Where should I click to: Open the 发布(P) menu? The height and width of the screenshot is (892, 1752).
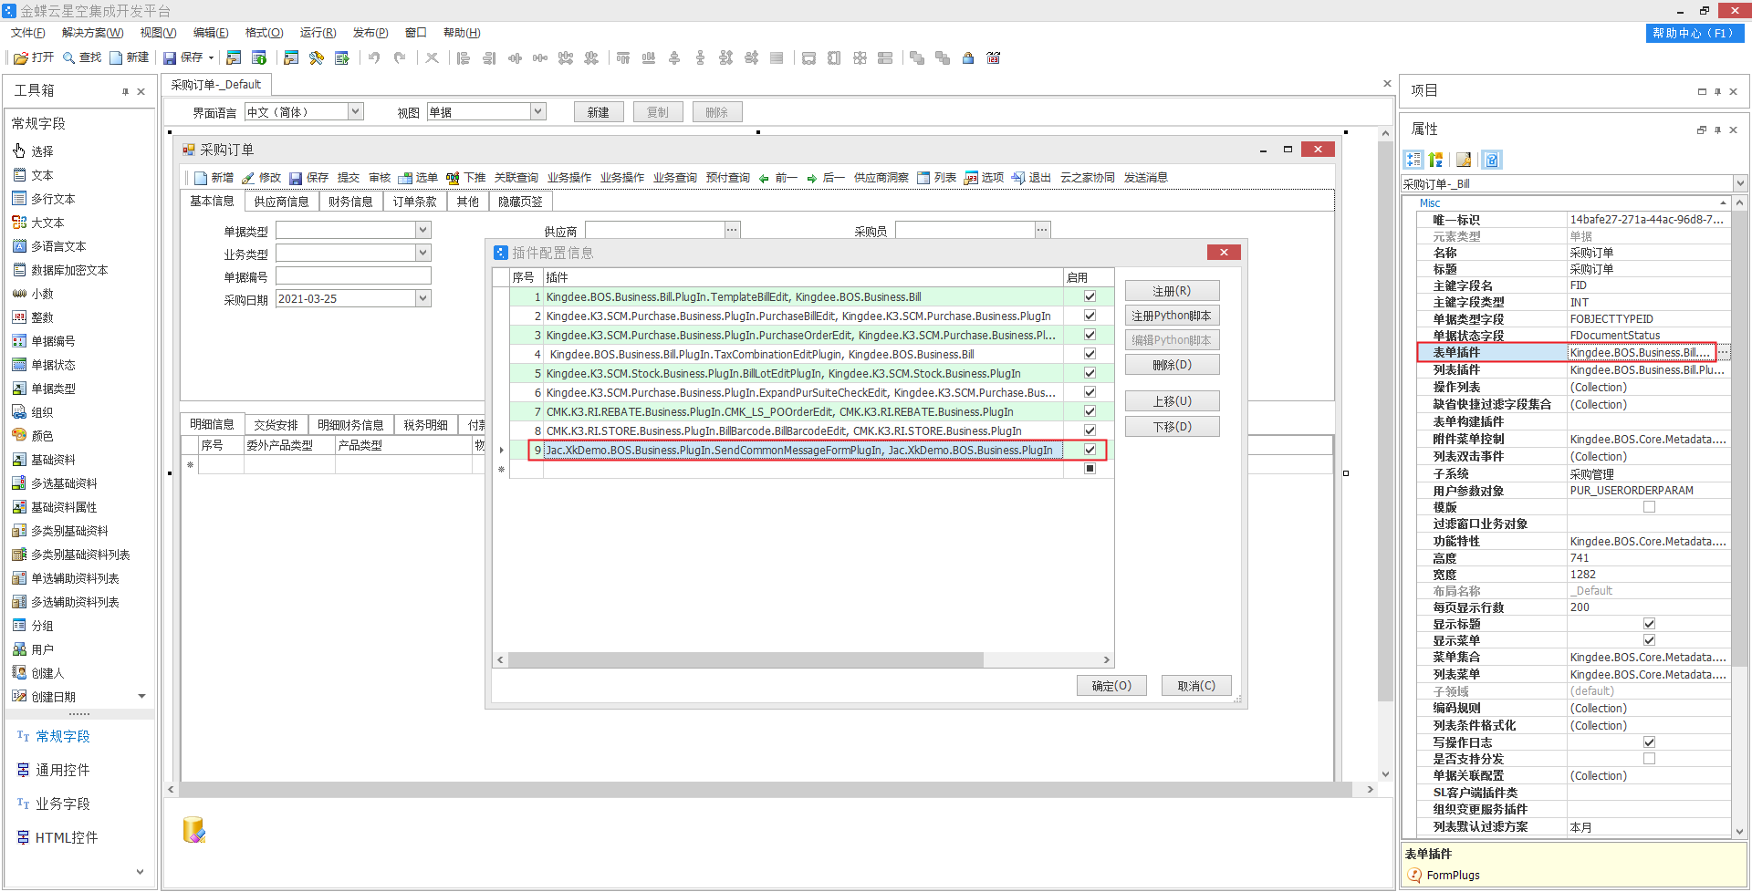pos(370,33)
